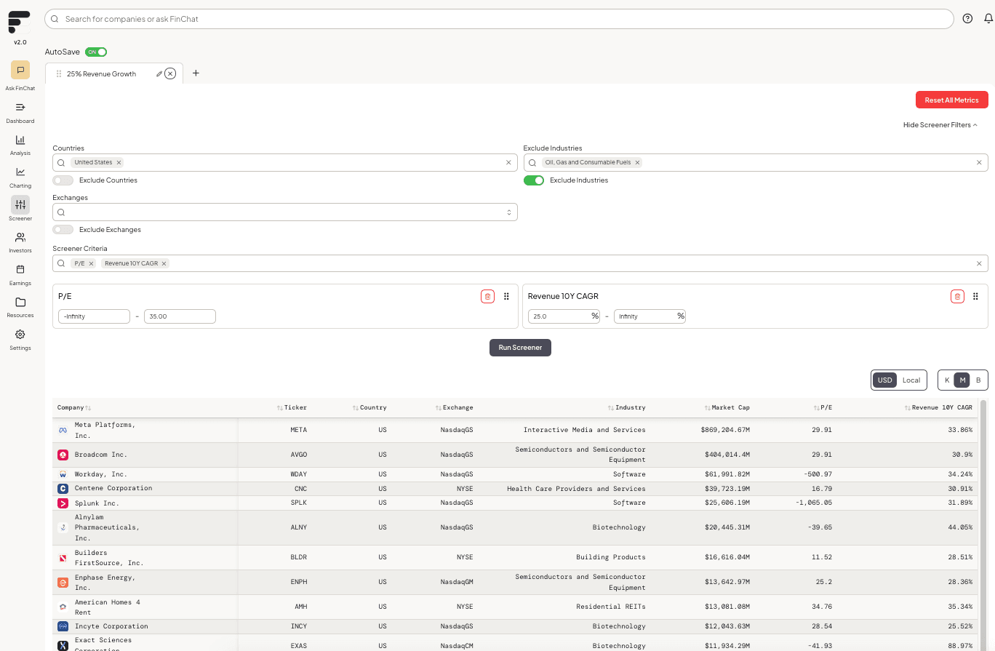
Task: Switch currency to Local
Action: click(911, 380)
